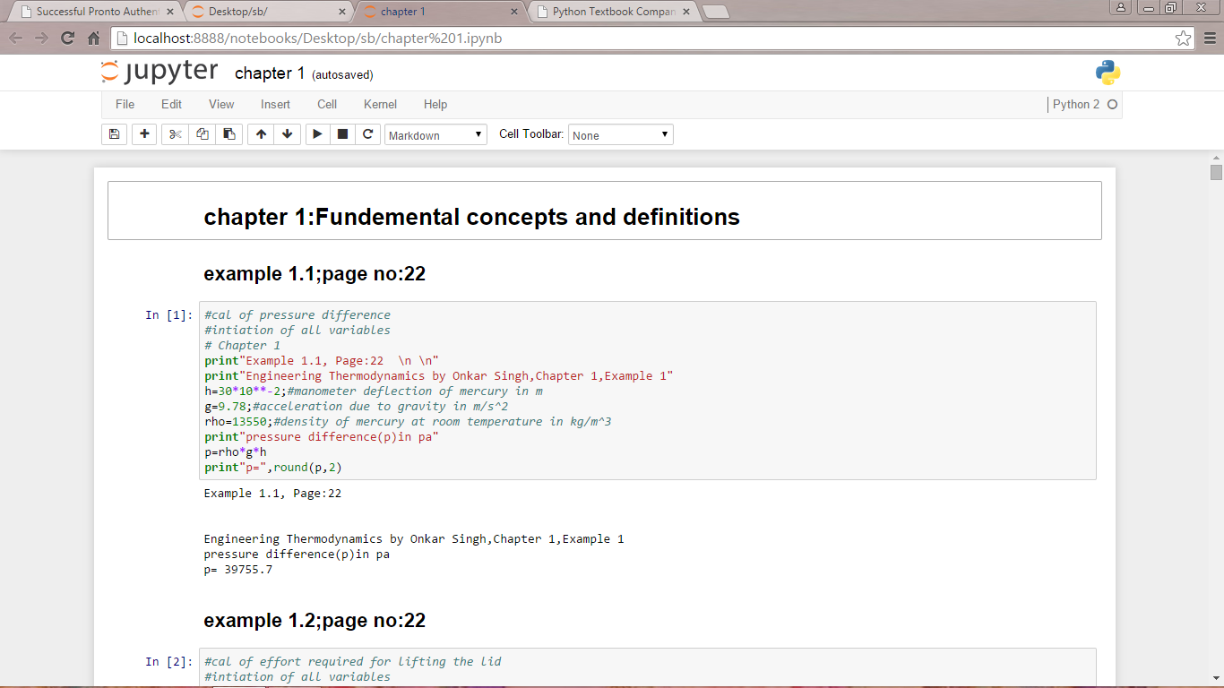This screenshot has width=1224, height=688.
Task: Move selected cell down arrow
Action: click(287, 134)
